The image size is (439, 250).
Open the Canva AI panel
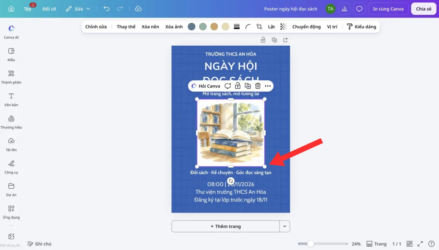11,31
